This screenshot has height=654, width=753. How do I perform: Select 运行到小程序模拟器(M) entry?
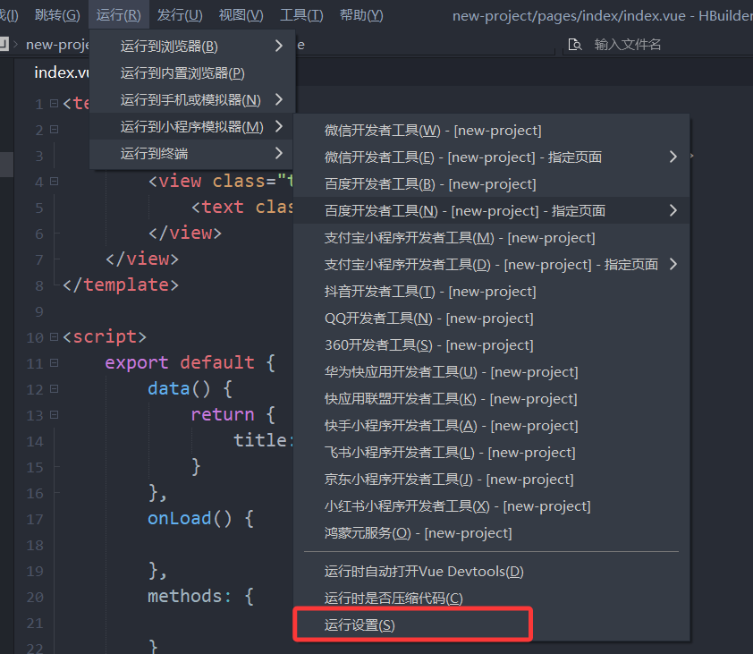(191, 127)
